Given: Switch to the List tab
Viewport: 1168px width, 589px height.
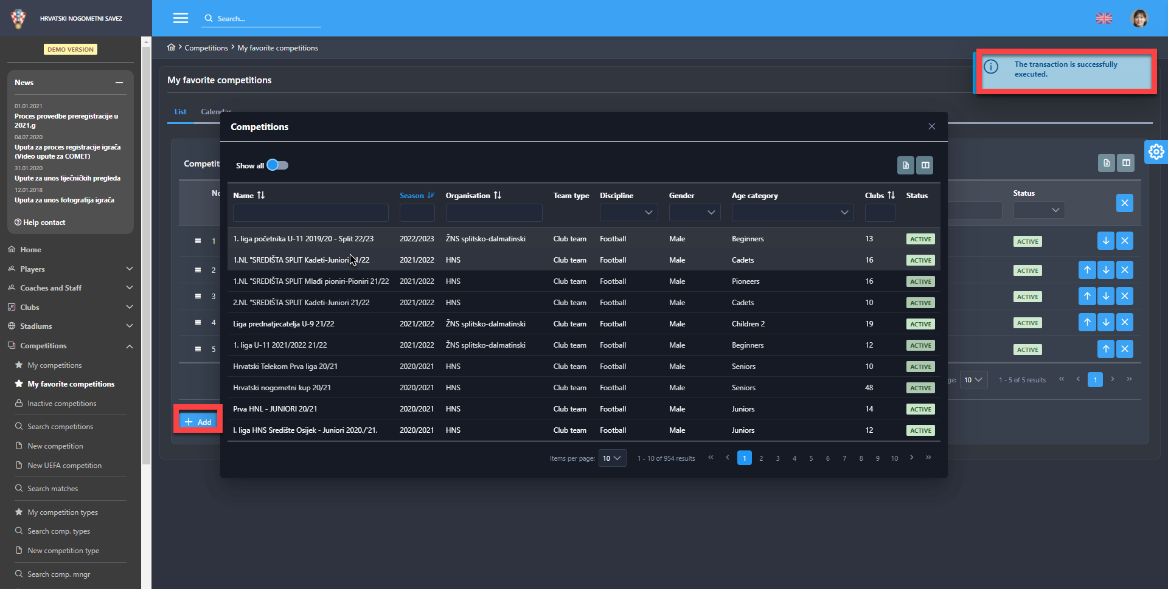Looking at the screenshot, I should point(180,112).
